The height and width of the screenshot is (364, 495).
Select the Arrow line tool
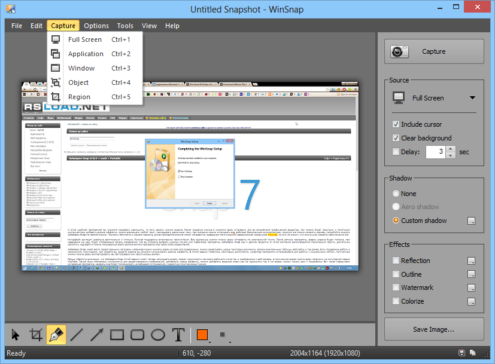click(x=96, y=335)
